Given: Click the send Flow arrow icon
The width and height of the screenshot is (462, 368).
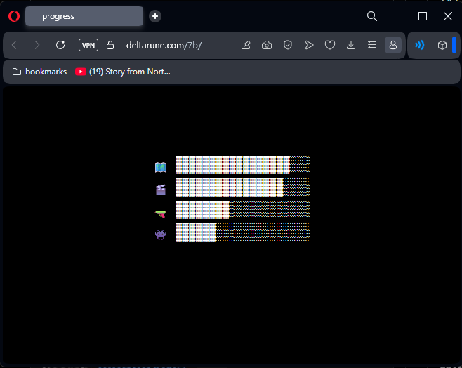Looking at the screenshot, I should (309, 45).
